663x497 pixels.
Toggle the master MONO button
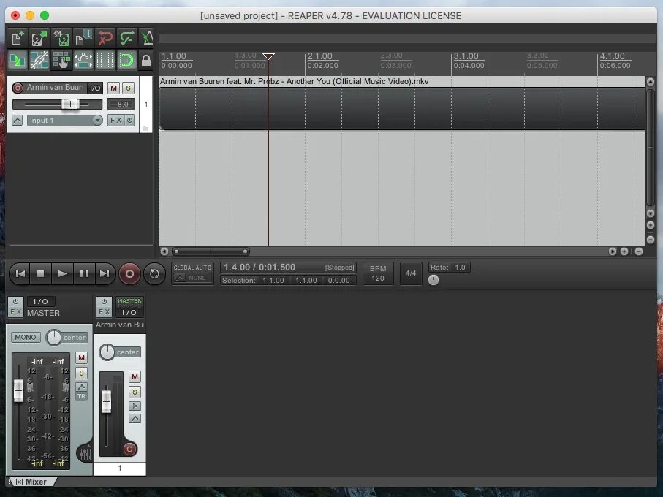(x=26, y=337)
